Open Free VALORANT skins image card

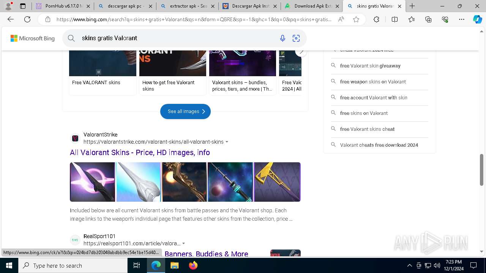click(103, 72)
